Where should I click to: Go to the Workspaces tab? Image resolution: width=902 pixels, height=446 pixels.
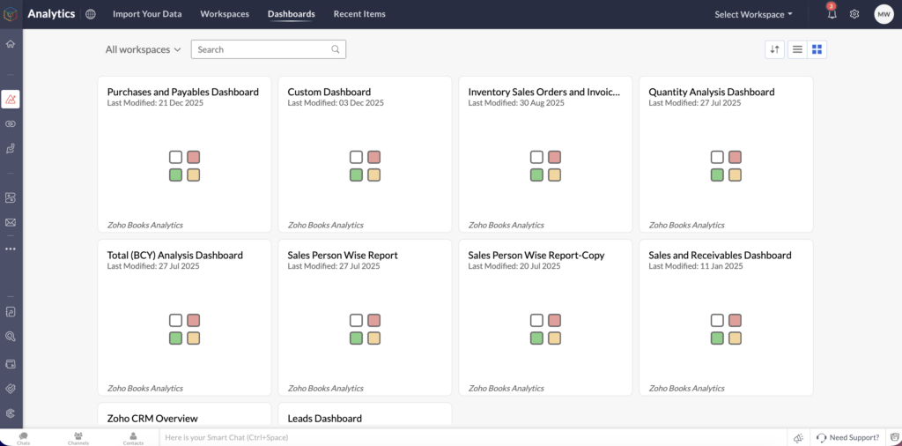point(225,14)
